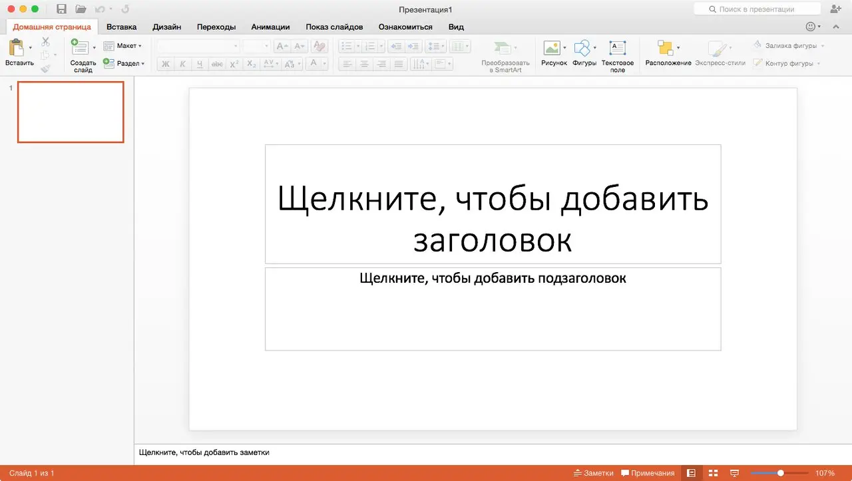Image resolution: width=852 pixels, height=481 pixels.
Task: Click the Create slide icon
Action: (x=80, y=47)
